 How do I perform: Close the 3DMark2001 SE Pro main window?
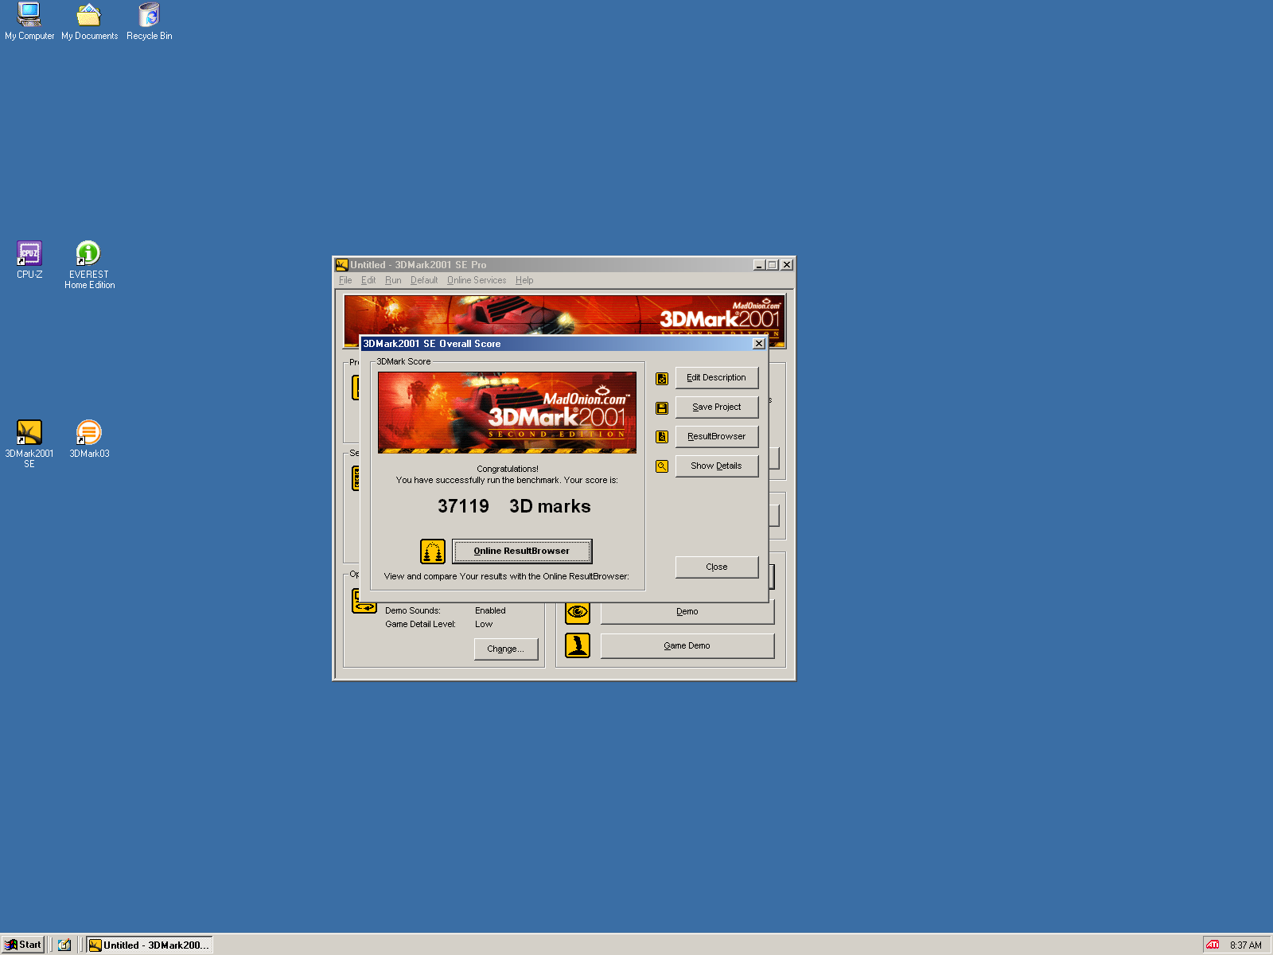(787, 265)
